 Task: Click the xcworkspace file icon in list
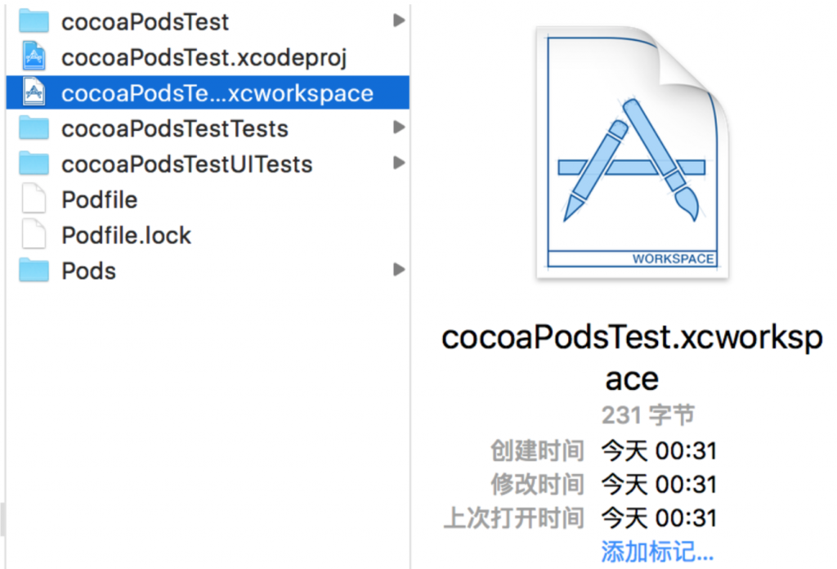(x=34, y=92)
